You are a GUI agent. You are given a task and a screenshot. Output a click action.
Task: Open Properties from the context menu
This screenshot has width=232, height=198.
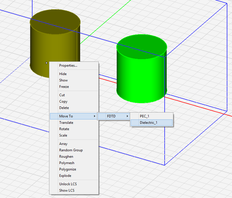click(68, 65)
